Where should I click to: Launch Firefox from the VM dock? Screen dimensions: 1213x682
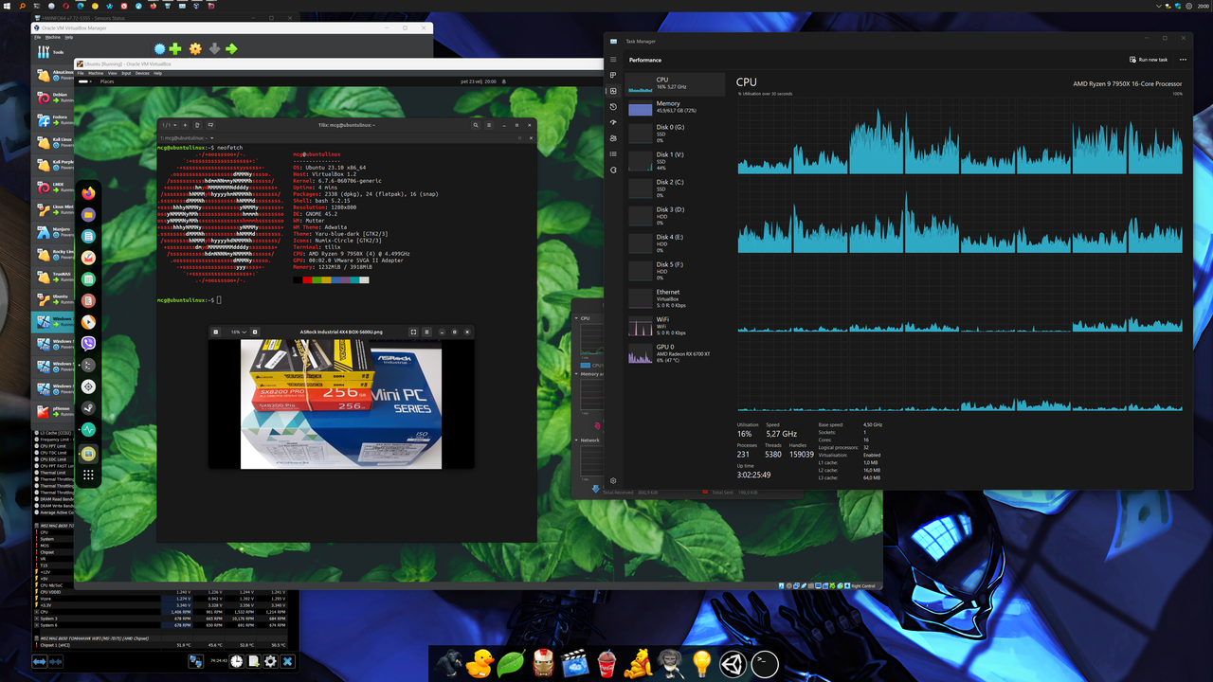pyautogui.click(x=87, y=193)
